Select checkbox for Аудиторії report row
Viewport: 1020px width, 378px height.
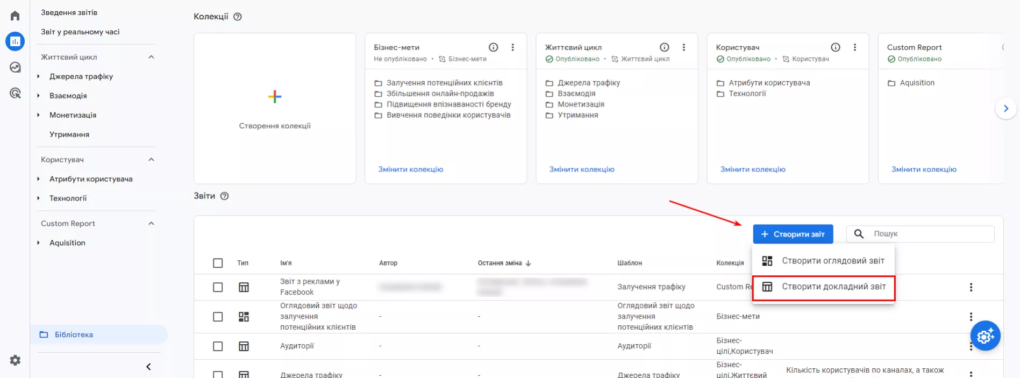coord(218,346)
